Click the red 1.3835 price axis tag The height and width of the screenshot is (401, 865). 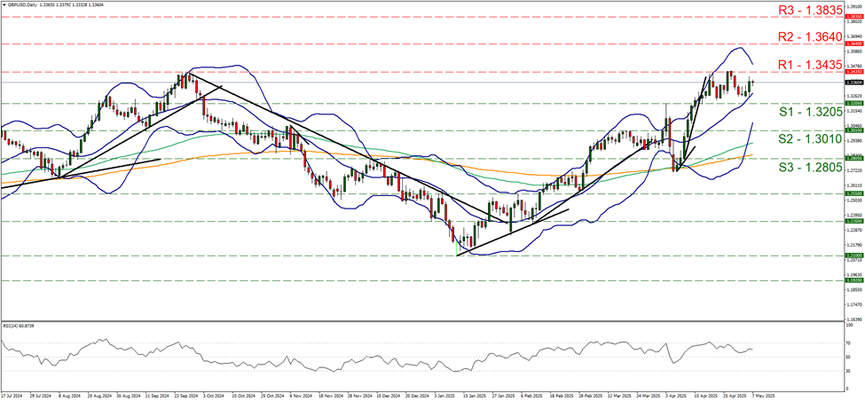[853, 16]
